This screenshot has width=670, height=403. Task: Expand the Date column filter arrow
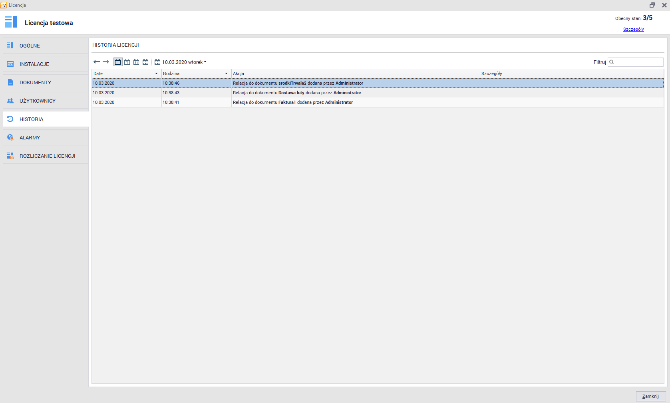click(156, 73)
